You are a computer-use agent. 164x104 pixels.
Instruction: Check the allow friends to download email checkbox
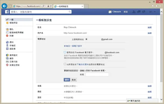65,64
